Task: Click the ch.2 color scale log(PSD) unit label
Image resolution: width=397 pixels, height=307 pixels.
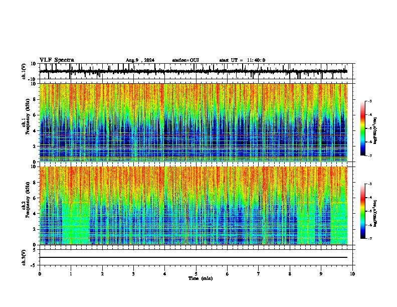Action: 375,213
